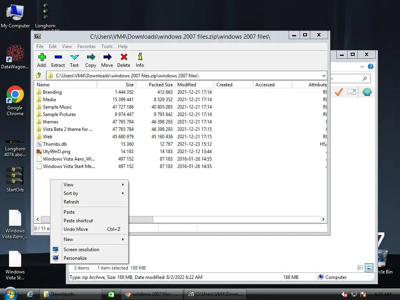Sort by the Size column header
This screenshot has width=400, height=300.
[116, 85]
